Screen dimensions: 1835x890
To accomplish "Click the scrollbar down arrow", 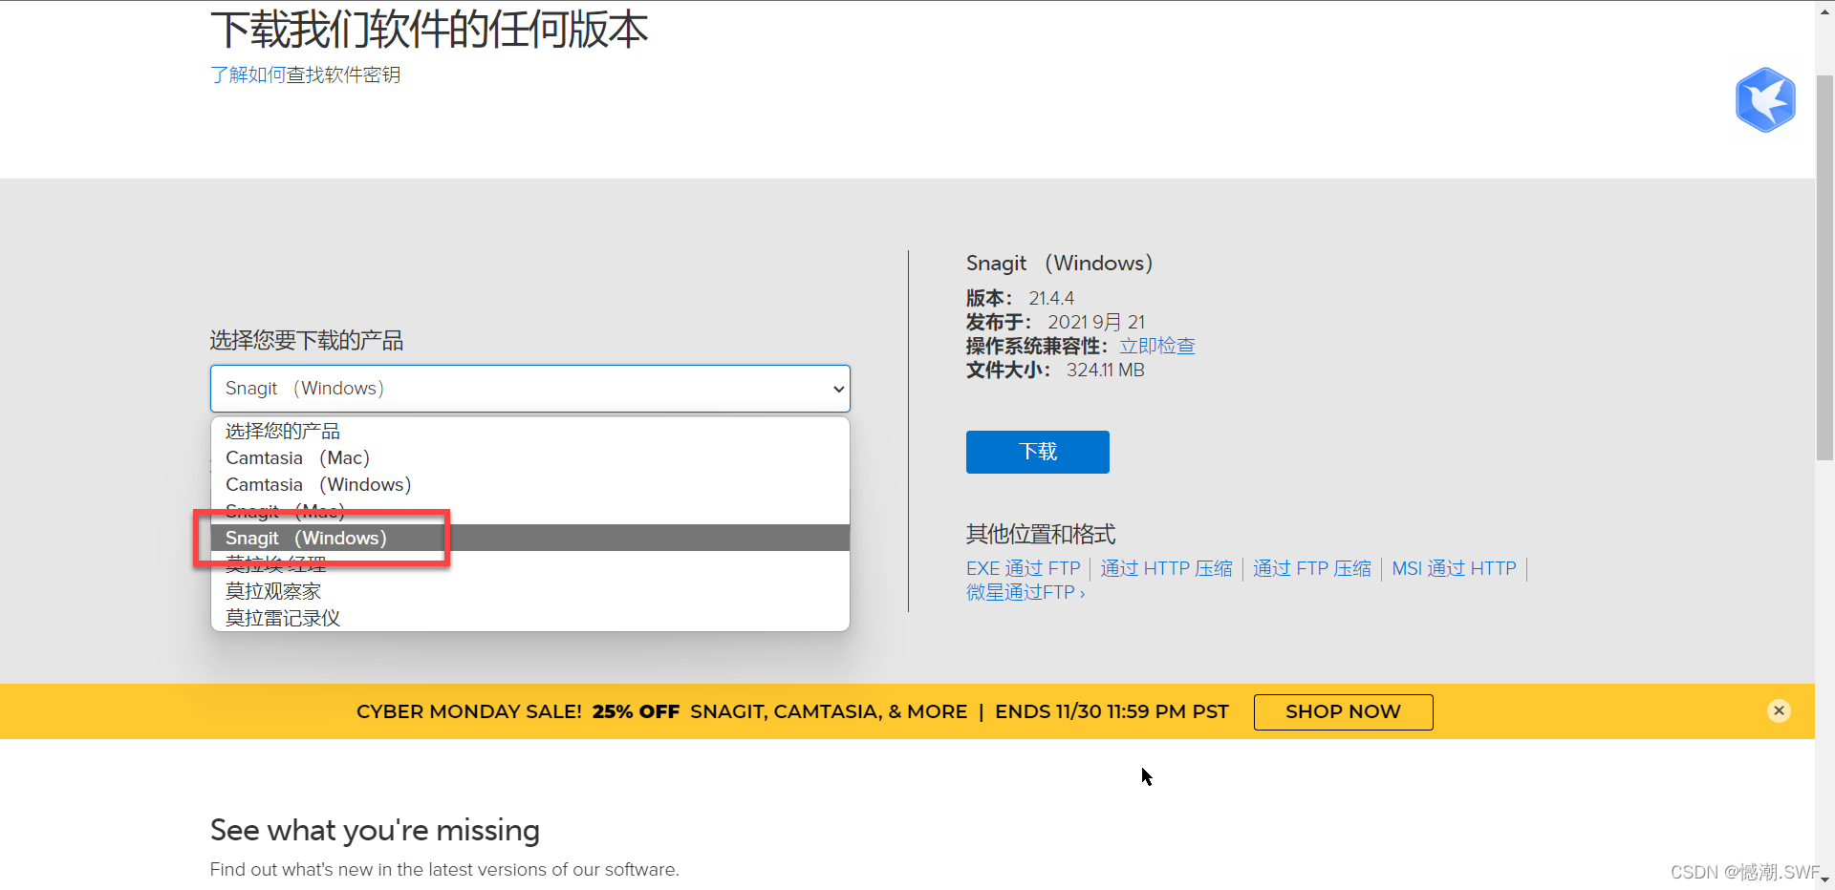I will click(x=1824, y=880).
